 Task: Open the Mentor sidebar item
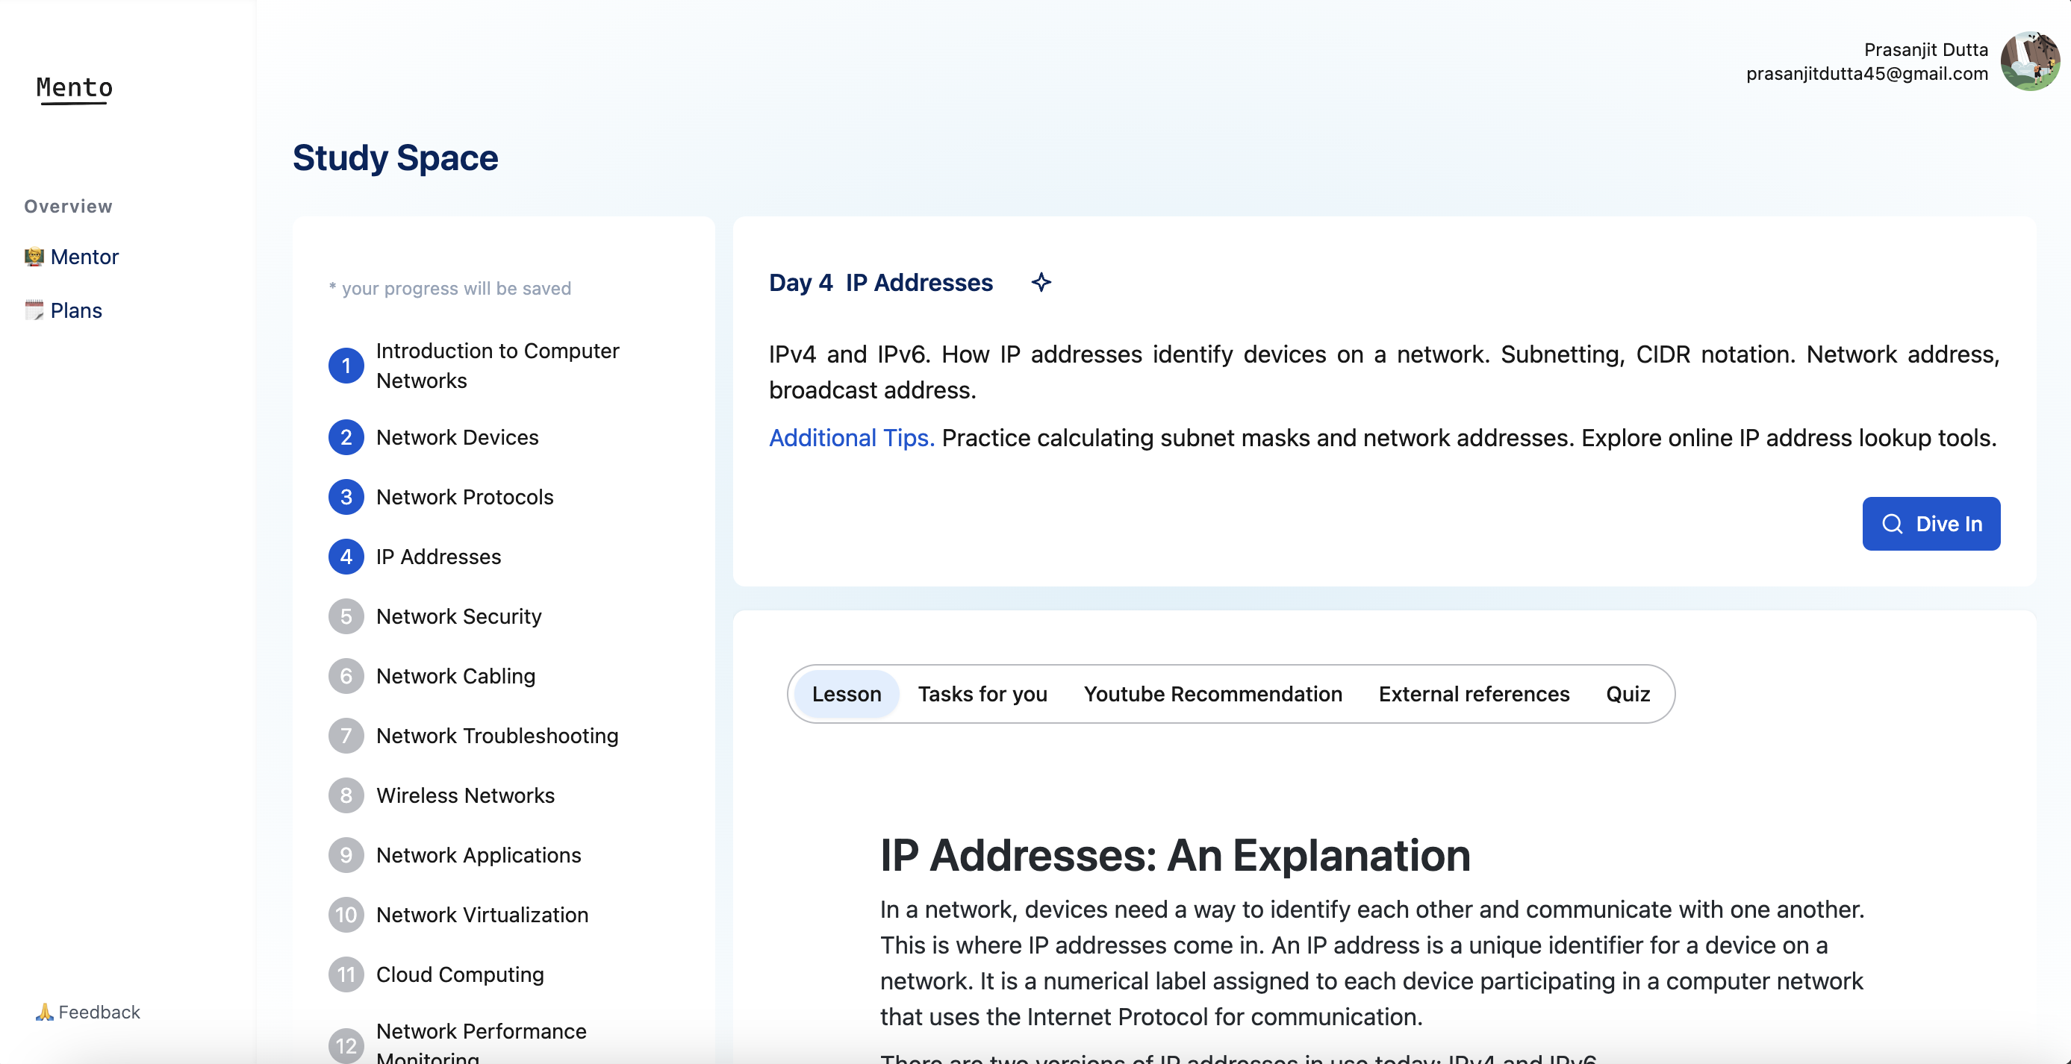tap(84, 257)
